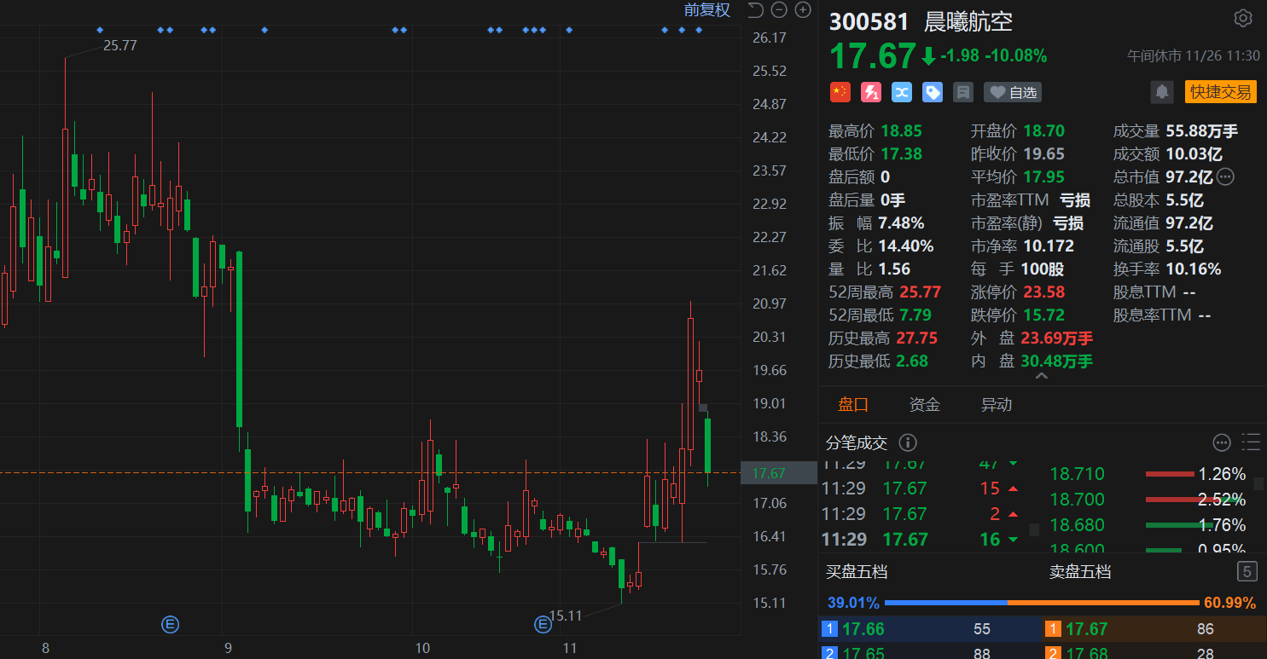1267x659 pixels.
Task: Click the 快捷交易 trading button
Action: 1220,92
